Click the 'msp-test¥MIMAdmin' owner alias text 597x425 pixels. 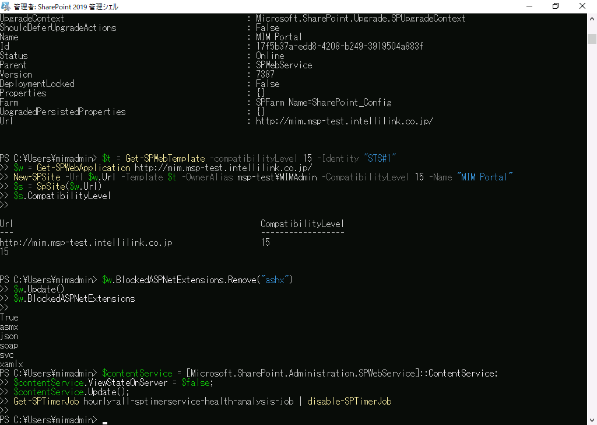tap(277, 177)
